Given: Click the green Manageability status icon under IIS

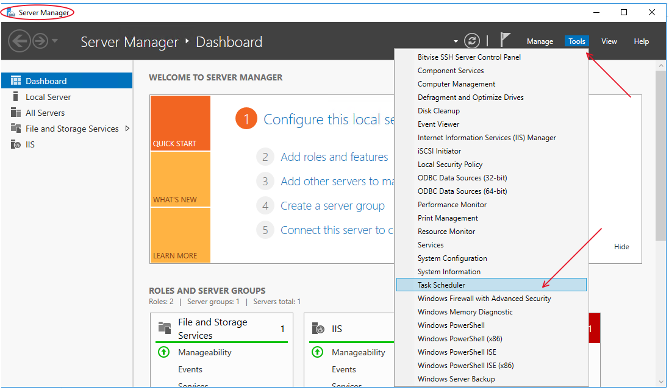Looking at the screenshot, I should click(318, 352).
